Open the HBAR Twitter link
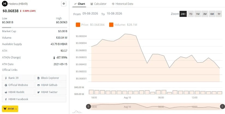 [50, 92]
